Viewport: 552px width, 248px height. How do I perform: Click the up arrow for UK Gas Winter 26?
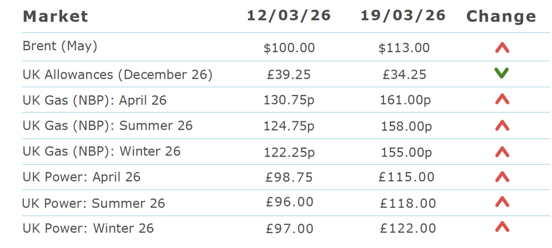click(x=502, y=151)
